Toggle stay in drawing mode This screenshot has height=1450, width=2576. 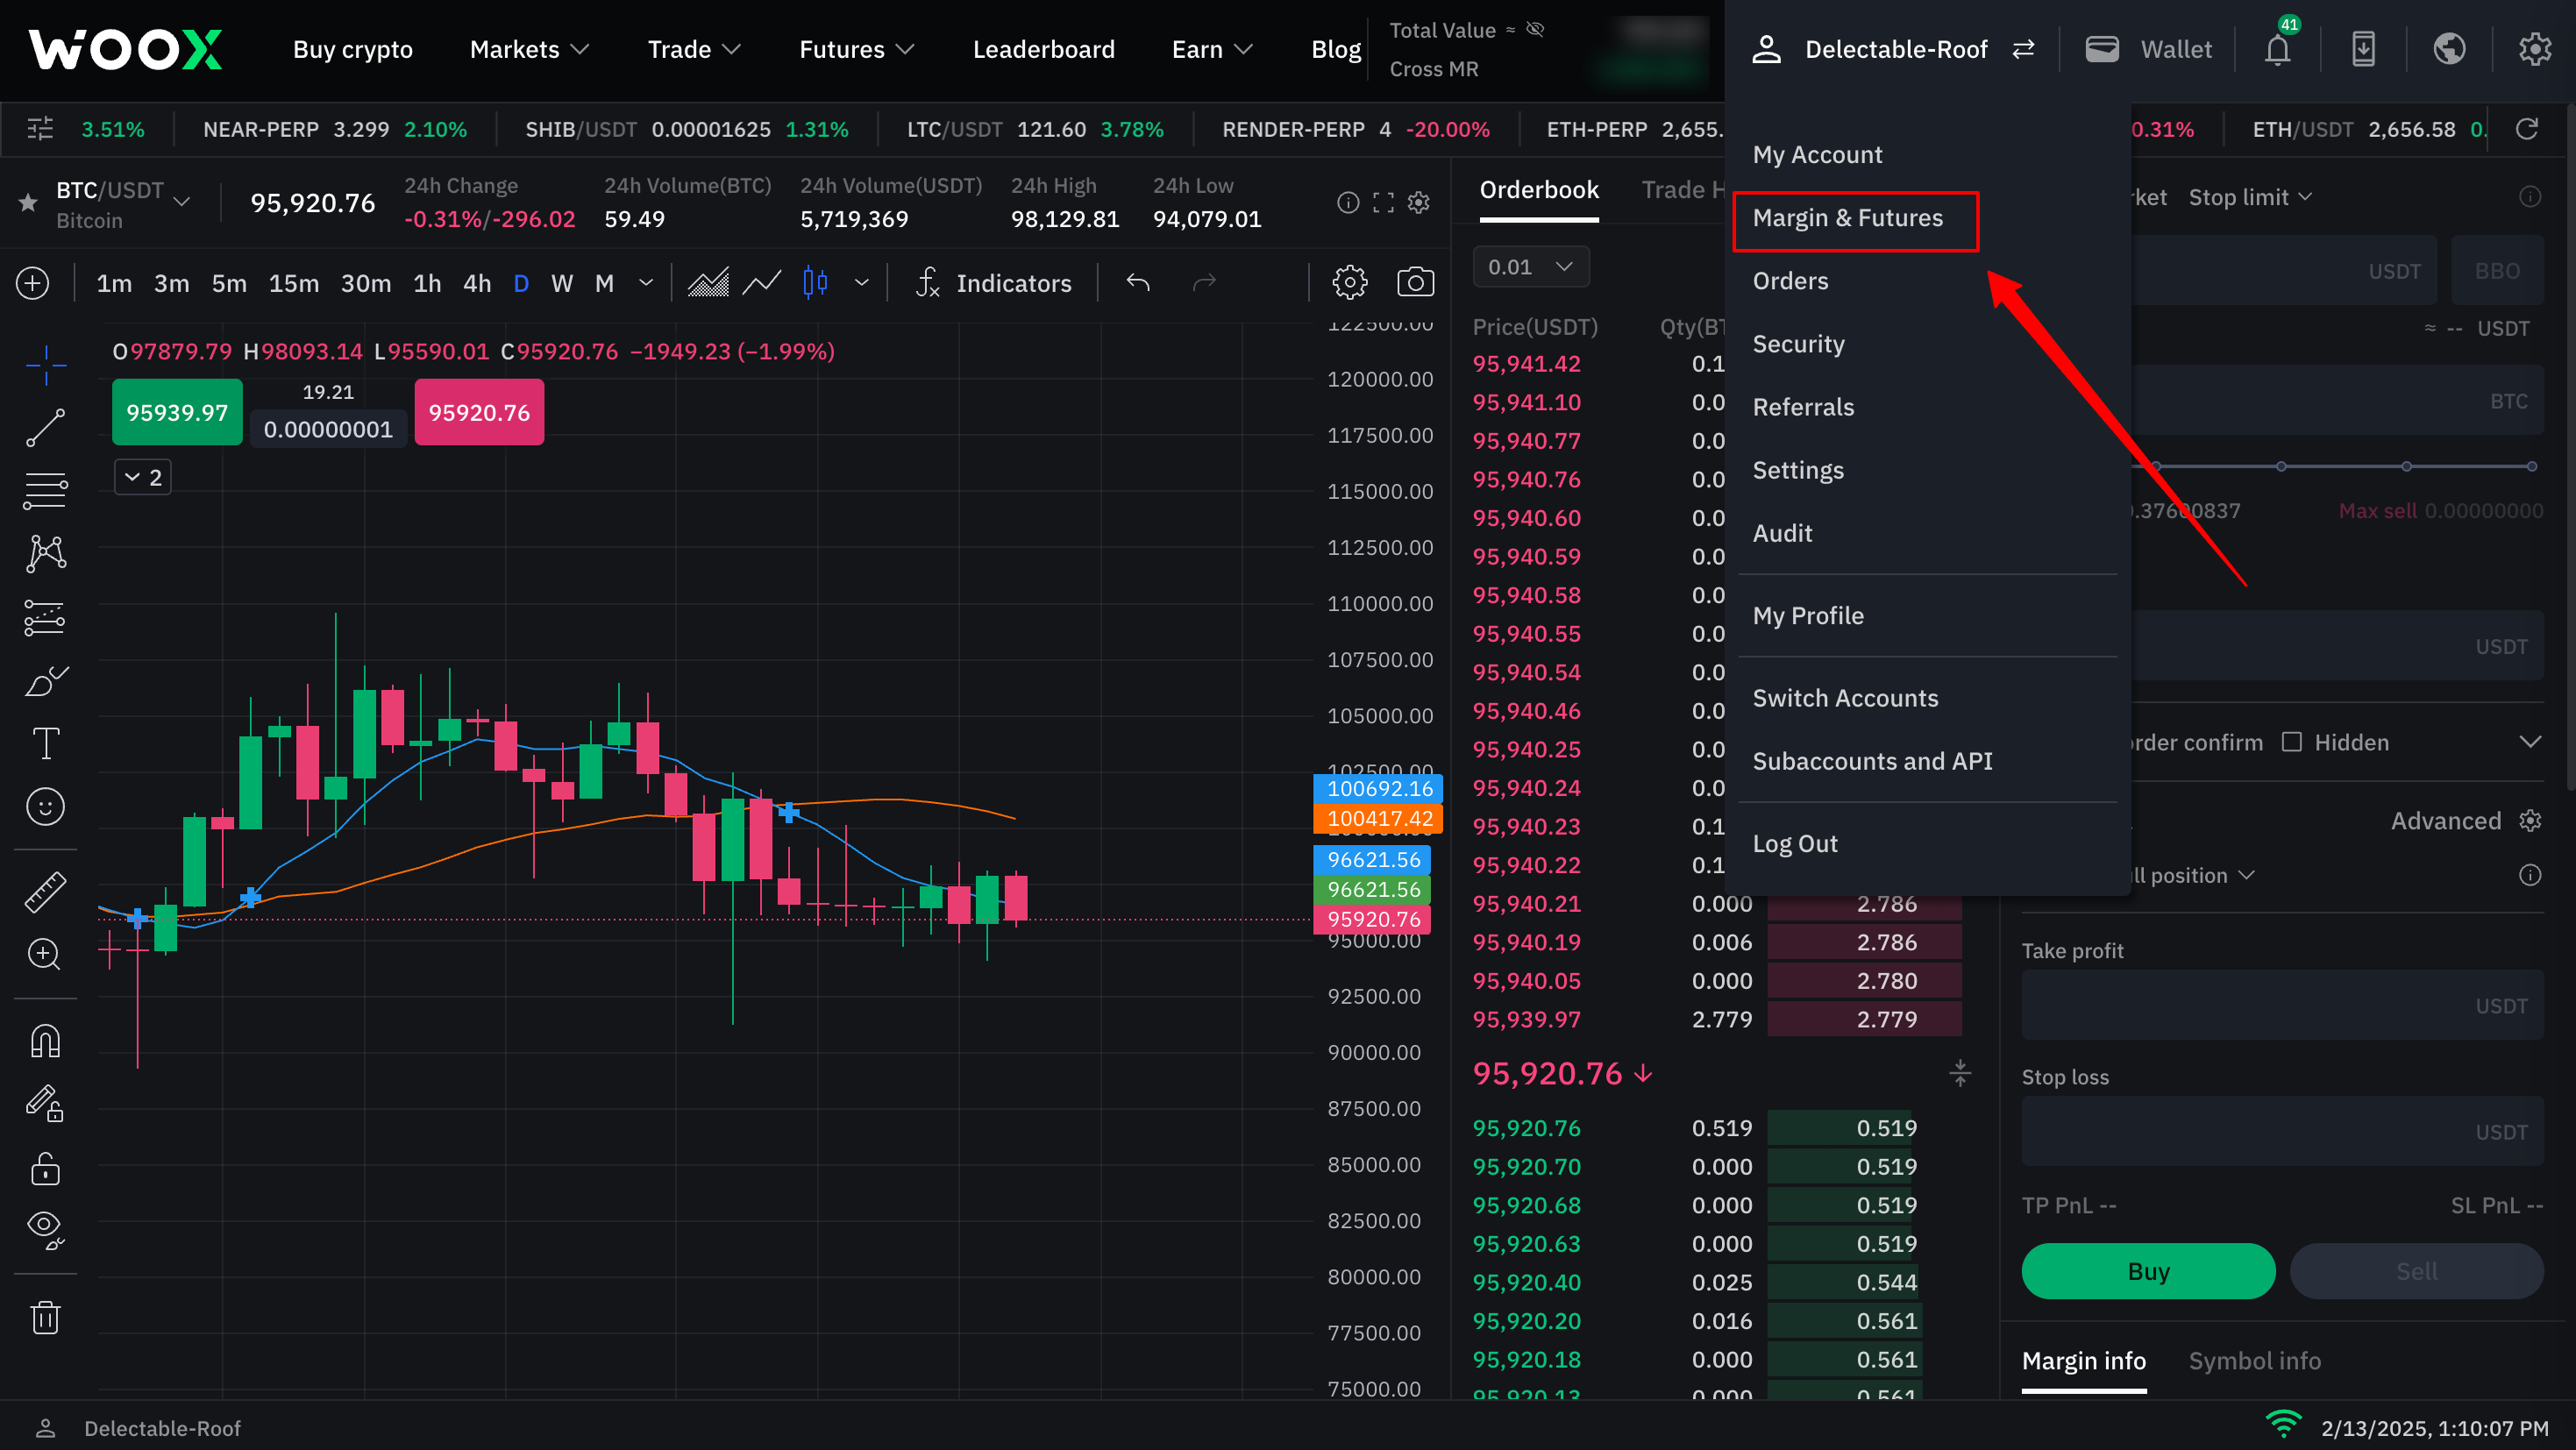pos(46,1104)
